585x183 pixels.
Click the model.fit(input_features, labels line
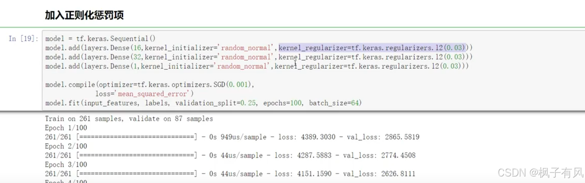click(203, 103)
